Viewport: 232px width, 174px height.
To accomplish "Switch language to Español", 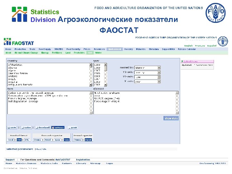I will (212, 46).
